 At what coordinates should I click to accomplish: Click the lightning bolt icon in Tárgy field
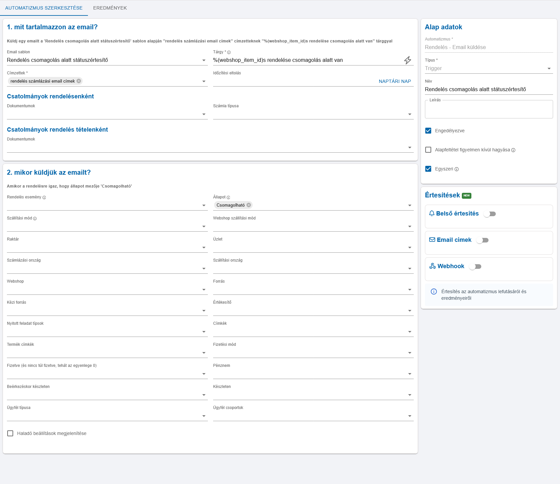click(x=407, y=60)
